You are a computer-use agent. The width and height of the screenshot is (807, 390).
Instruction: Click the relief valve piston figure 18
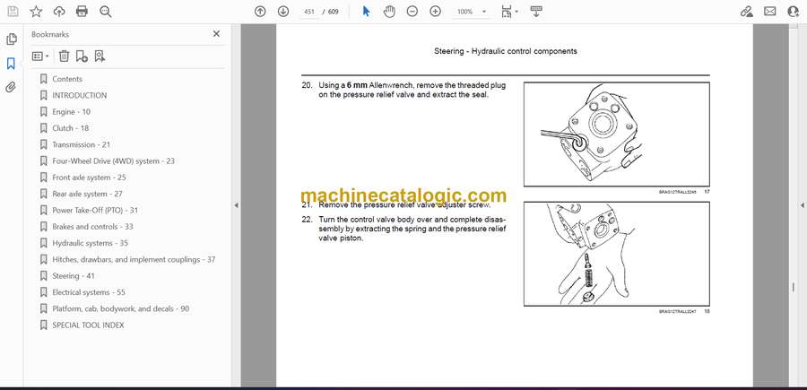[617, 254]
